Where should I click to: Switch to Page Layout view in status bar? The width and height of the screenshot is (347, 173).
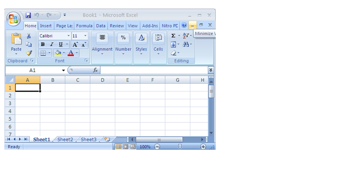126,146
